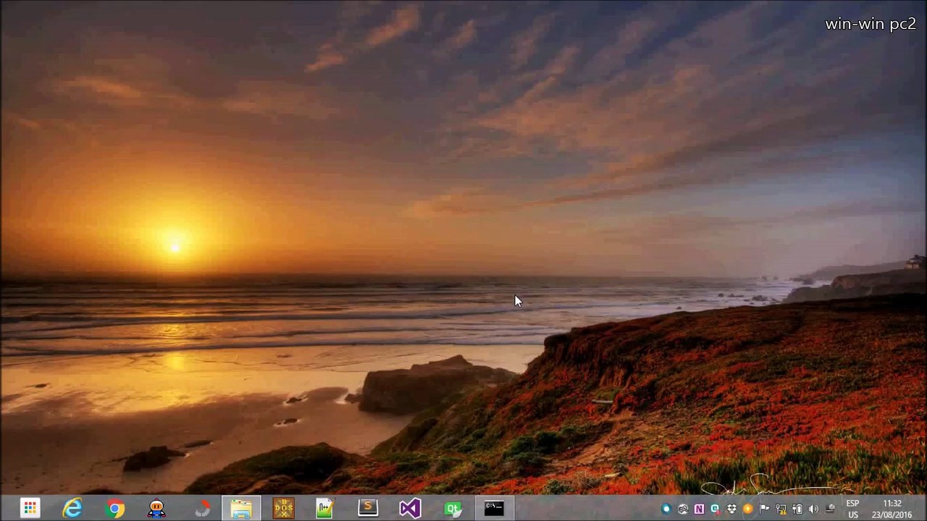This screenshot has width=927, height=521.
Task: Click the orange circle tray icon
Action: pos(747,509)
